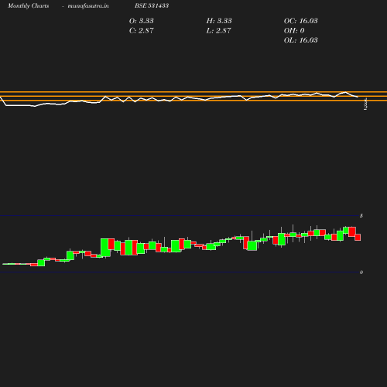Click the open value 'O: 3.33'

(x=142, y=21)
